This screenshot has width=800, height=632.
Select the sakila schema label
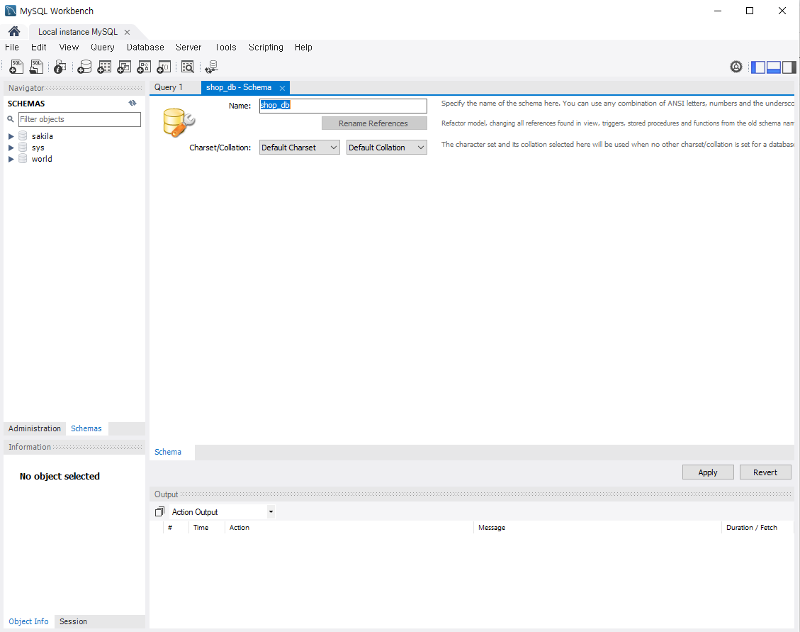tap(43, 136)
